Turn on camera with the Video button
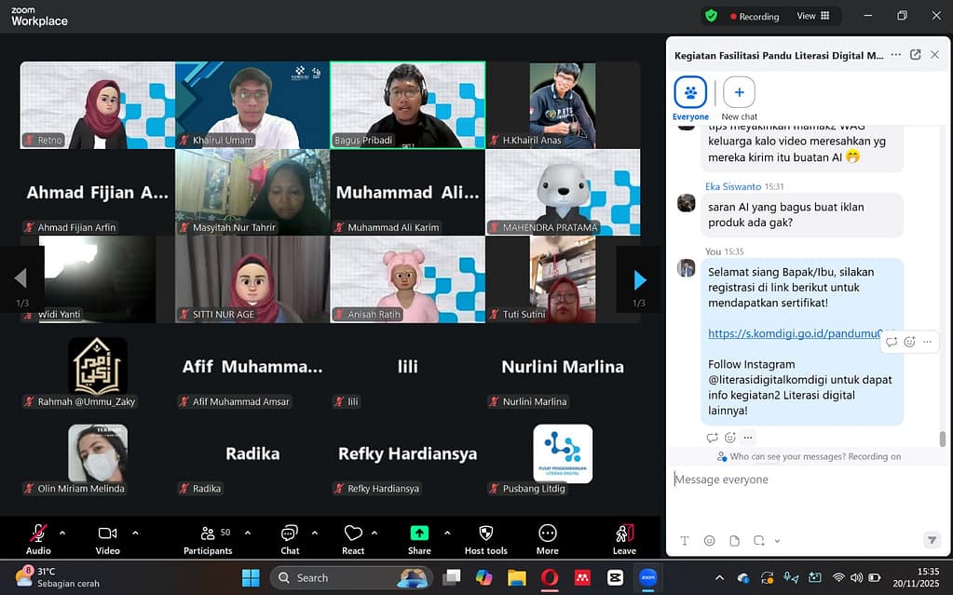953x595 pixels. [x=107, y=534]
